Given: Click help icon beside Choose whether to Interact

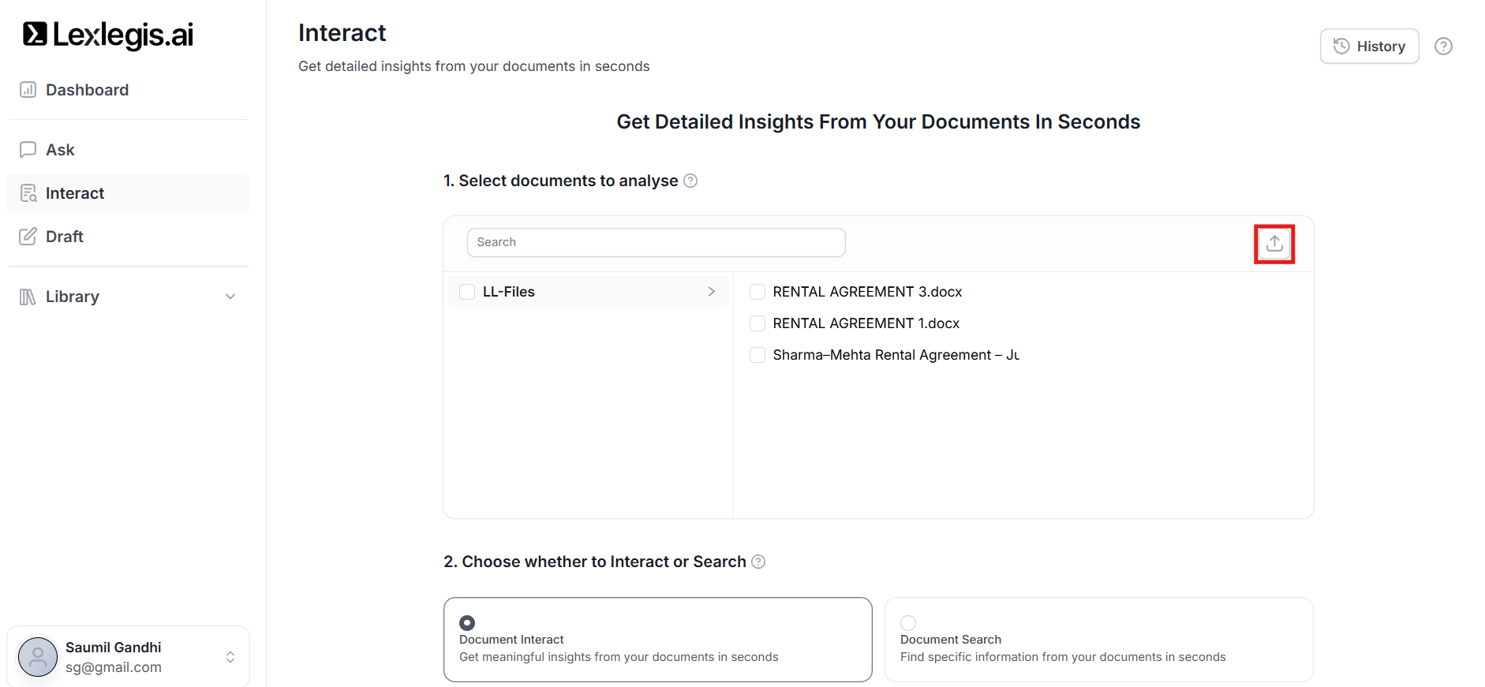Looking at the screenshot, I should [758, 562].
